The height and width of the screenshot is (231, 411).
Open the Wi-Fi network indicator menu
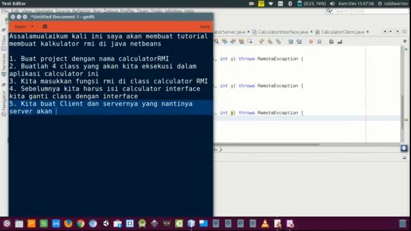(x=271, y=4)
